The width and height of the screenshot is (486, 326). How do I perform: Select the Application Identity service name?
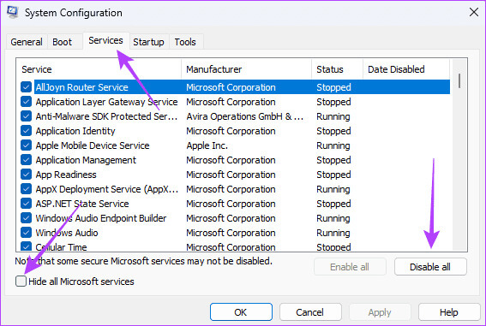pyautogui.click(x=75, y=131)
